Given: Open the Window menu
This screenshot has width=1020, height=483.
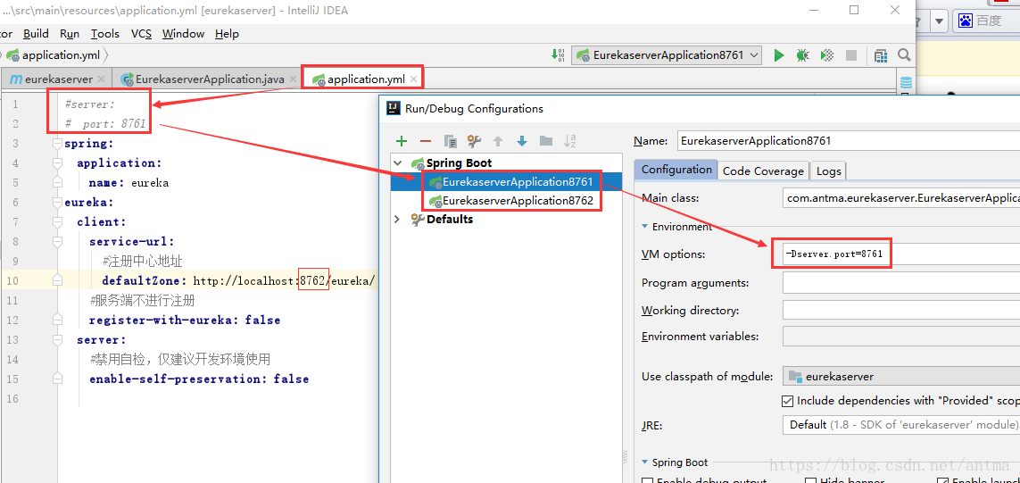Looking at the screenshot, I should pos(184,34).
